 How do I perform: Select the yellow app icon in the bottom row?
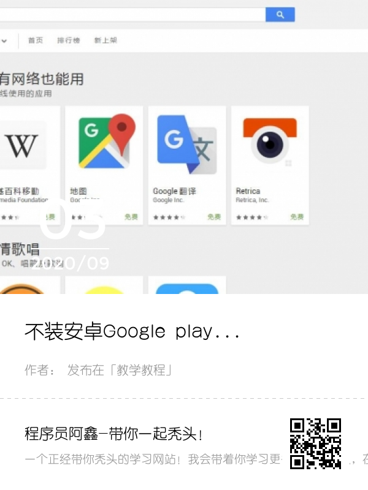(104, 290)
